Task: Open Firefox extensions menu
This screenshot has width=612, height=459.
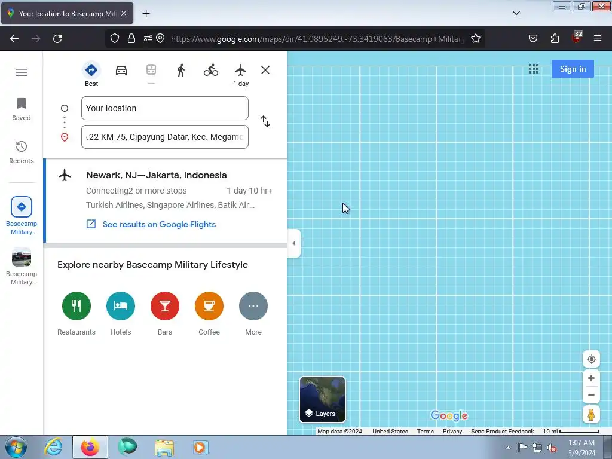Action: 555,39
